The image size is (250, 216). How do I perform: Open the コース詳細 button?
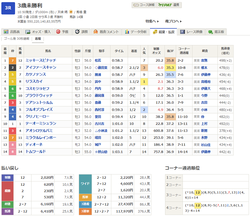(x=144, y=5)
